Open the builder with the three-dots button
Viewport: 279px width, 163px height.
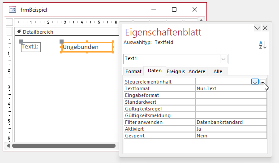pos(262,82)
